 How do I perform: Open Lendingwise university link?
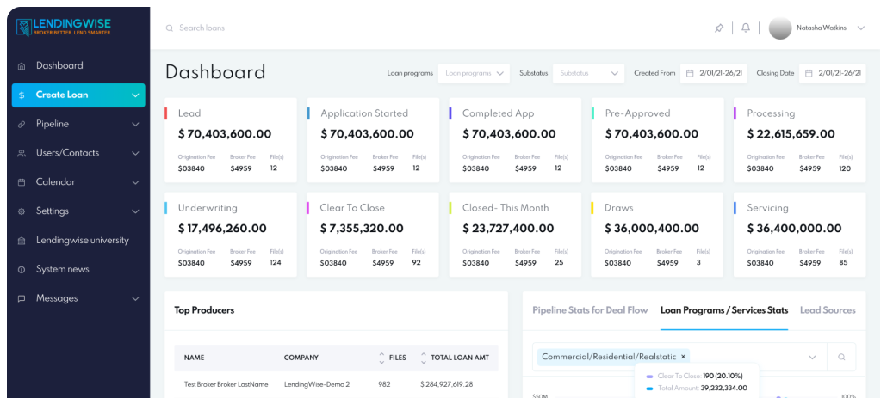(82, 241)
